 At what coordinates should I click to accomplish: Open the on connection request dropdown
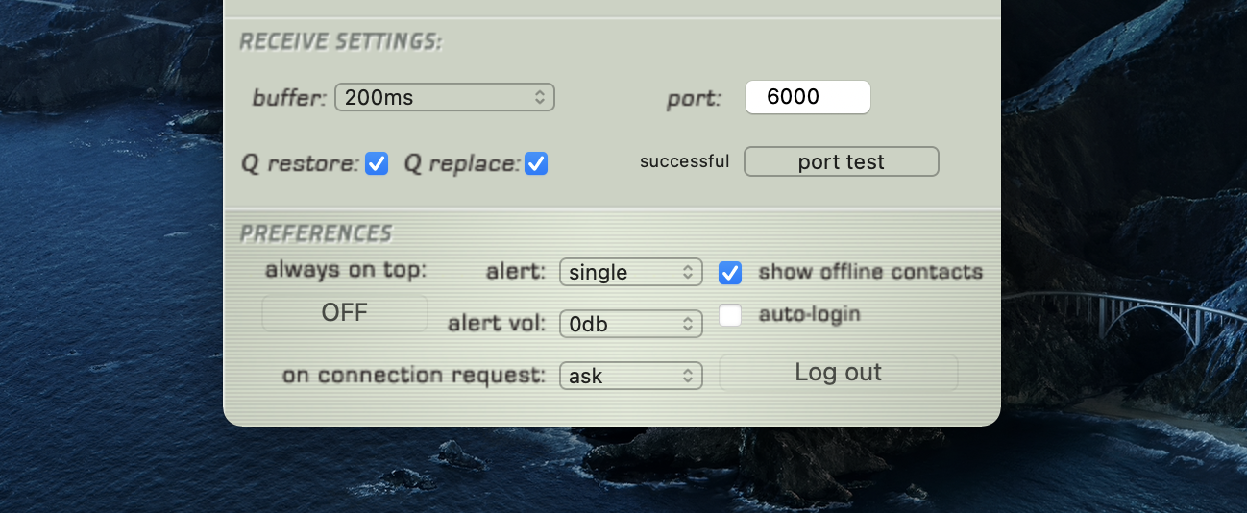coord(630,377)
